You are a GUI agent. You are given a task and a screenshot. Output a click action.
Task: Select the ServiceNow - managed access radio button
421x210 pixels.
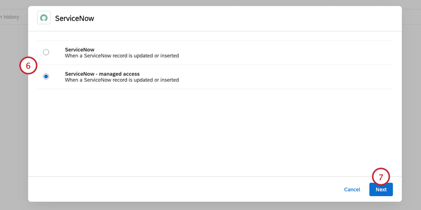click(x=46, y=77)
